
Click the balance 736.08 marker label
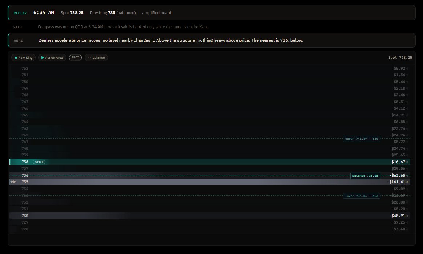(x=365, y=176)
